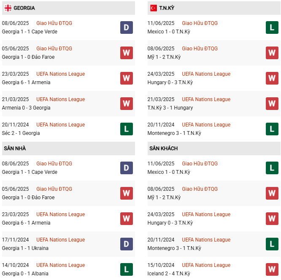Viewport: 281px width, 280px height.
Task: Click W badge beside Georgia 6 - 1 Armenia
Action: 126,78
